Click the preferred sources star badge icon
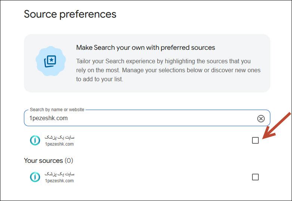Screen dimensions: 292x201 51,61
